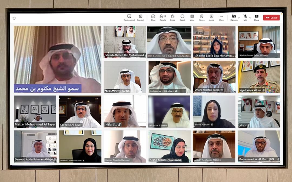Pop out the meeting window

140,16
